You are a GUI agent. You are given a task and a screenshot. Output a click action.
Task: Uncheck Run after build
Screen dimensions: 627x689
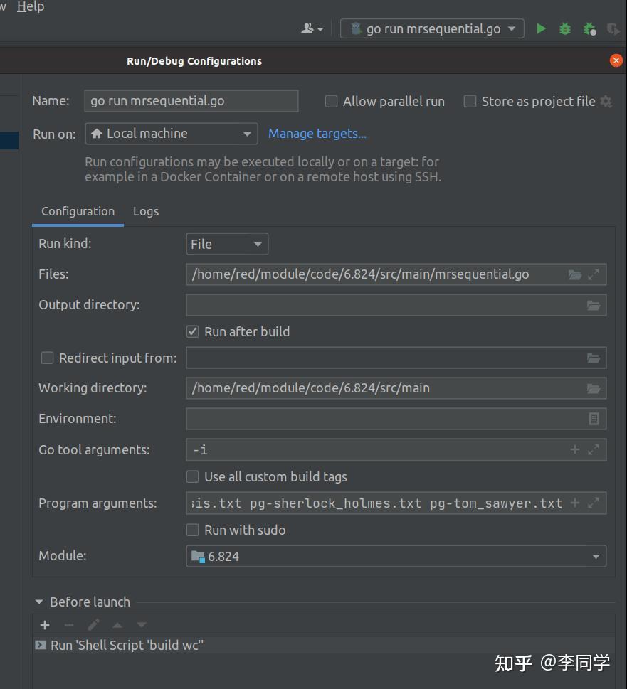click(192, 332)
